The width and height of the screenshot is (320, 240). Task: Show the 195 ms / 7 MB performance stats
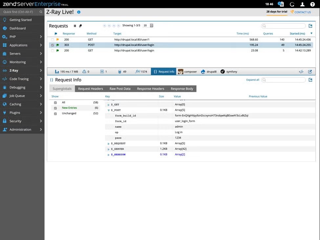[67, 72]
